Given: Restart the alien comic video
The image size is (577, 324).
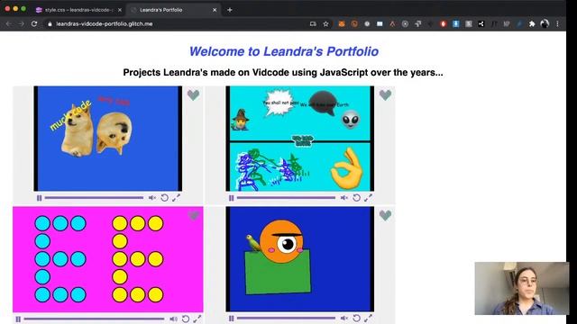Looking at the screenshot, I should pyautogui.click(x=357, y=198).
